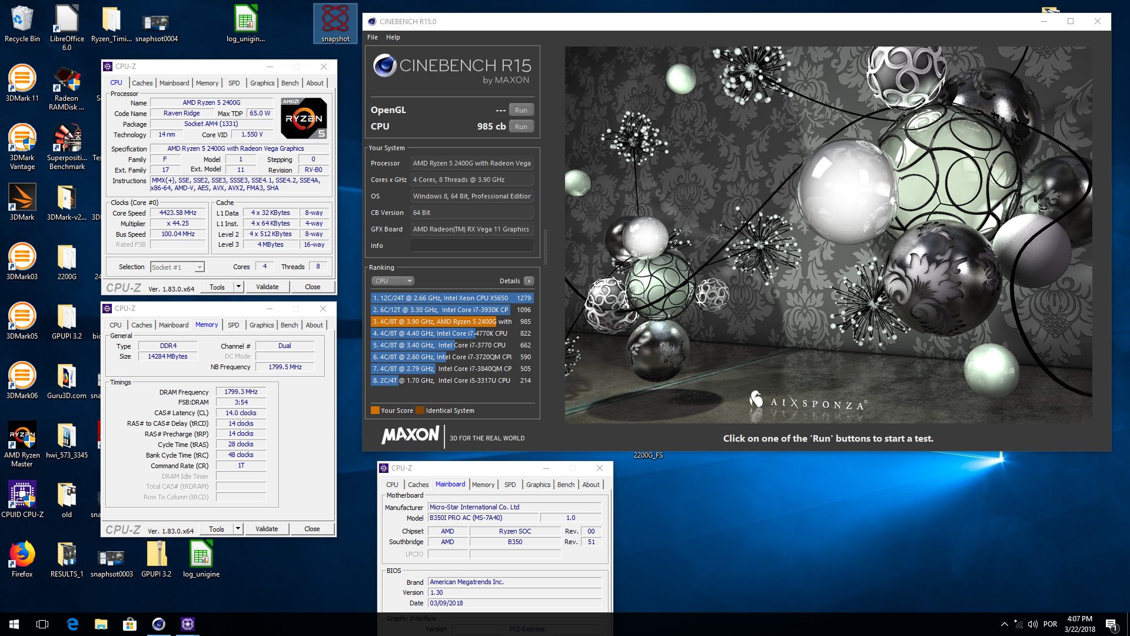Open Firefox from the desktop

[22, 559]
